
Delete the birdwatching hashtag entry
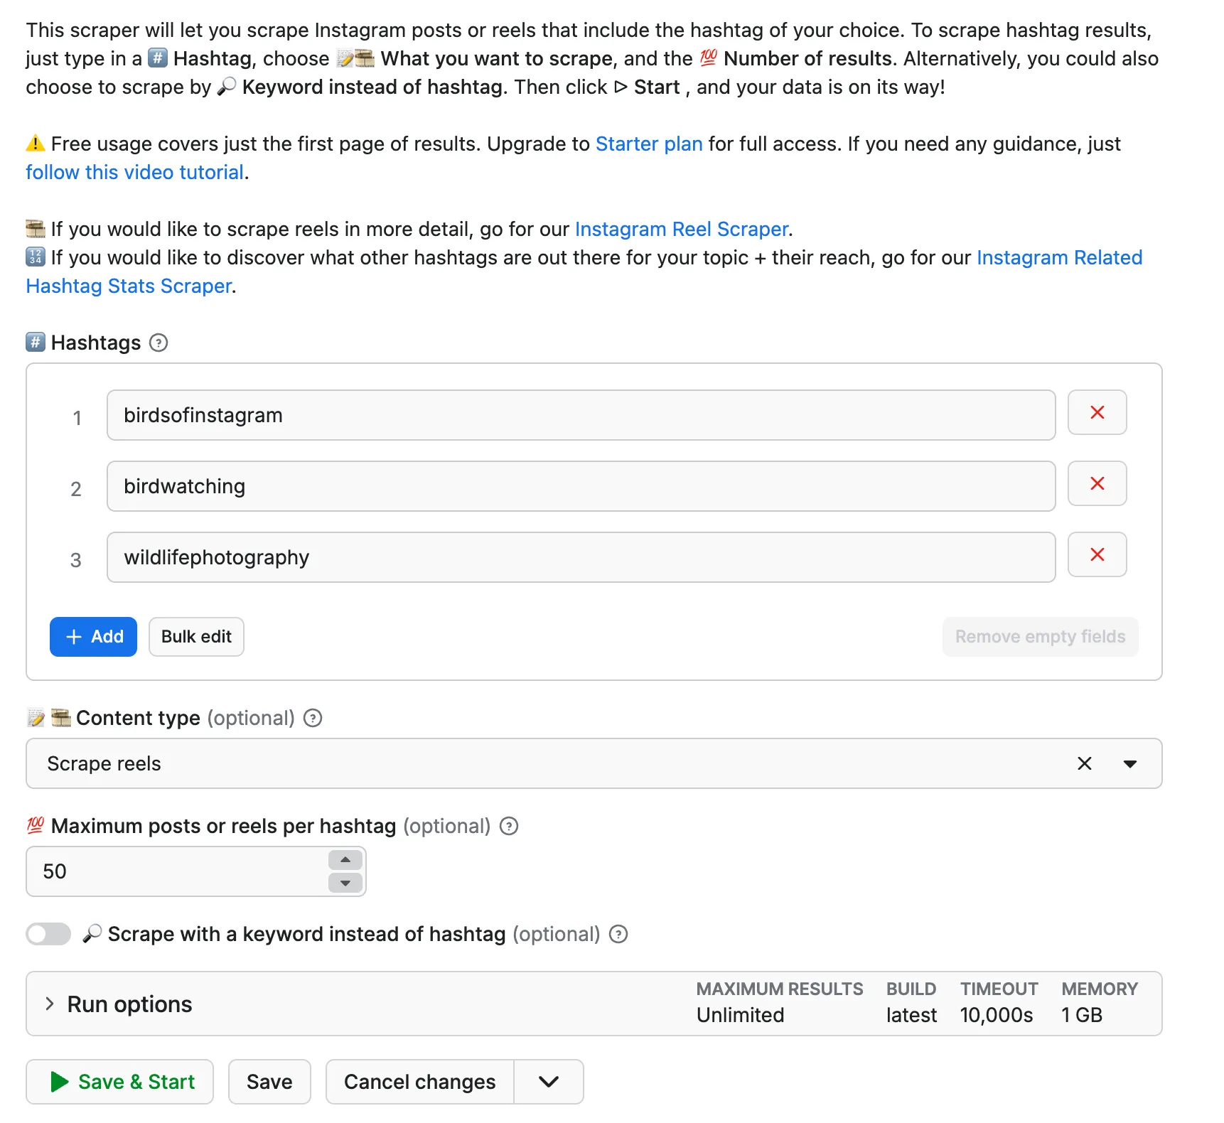point(1097,483)
